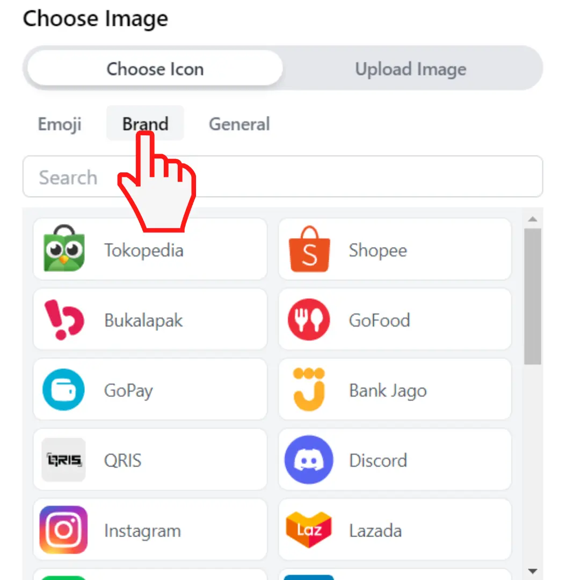
Task: Select the Tokopedia owl icon
Action: (64, 249)
